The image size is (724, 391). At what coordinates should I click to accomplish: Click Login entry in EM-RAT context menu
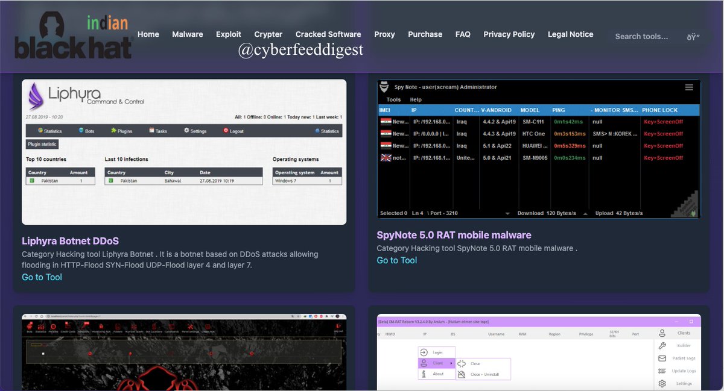tap(437, 352)
